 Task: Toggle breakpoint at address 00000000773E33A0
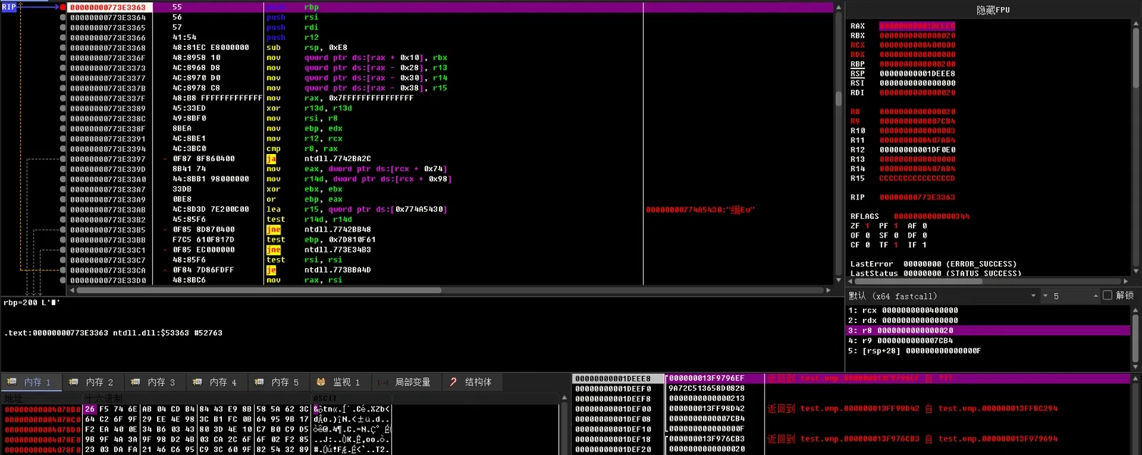click(63, 179)
